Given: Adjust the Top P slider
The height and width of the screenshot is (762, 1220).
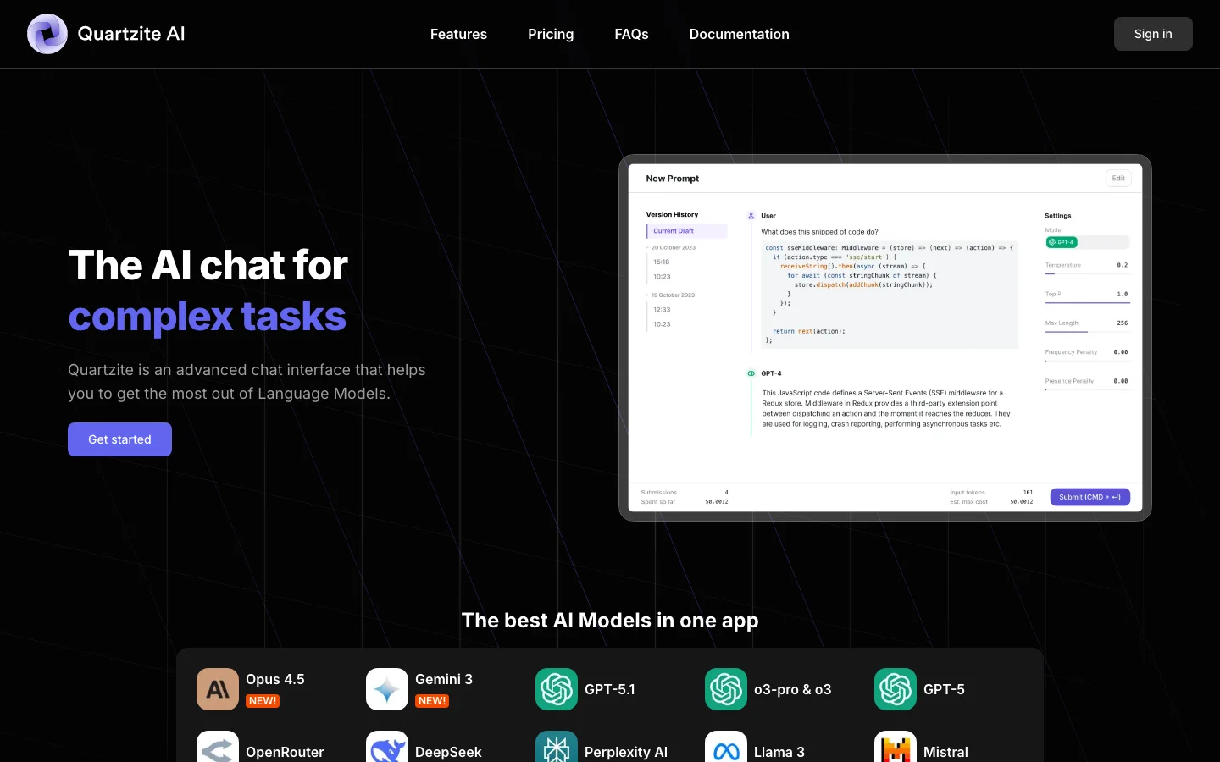Looking at the screenshot, I should tap(1087, 302).
